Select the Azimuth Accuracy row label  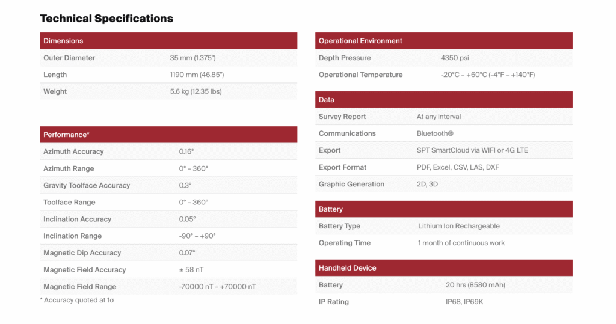pos(73,151)
